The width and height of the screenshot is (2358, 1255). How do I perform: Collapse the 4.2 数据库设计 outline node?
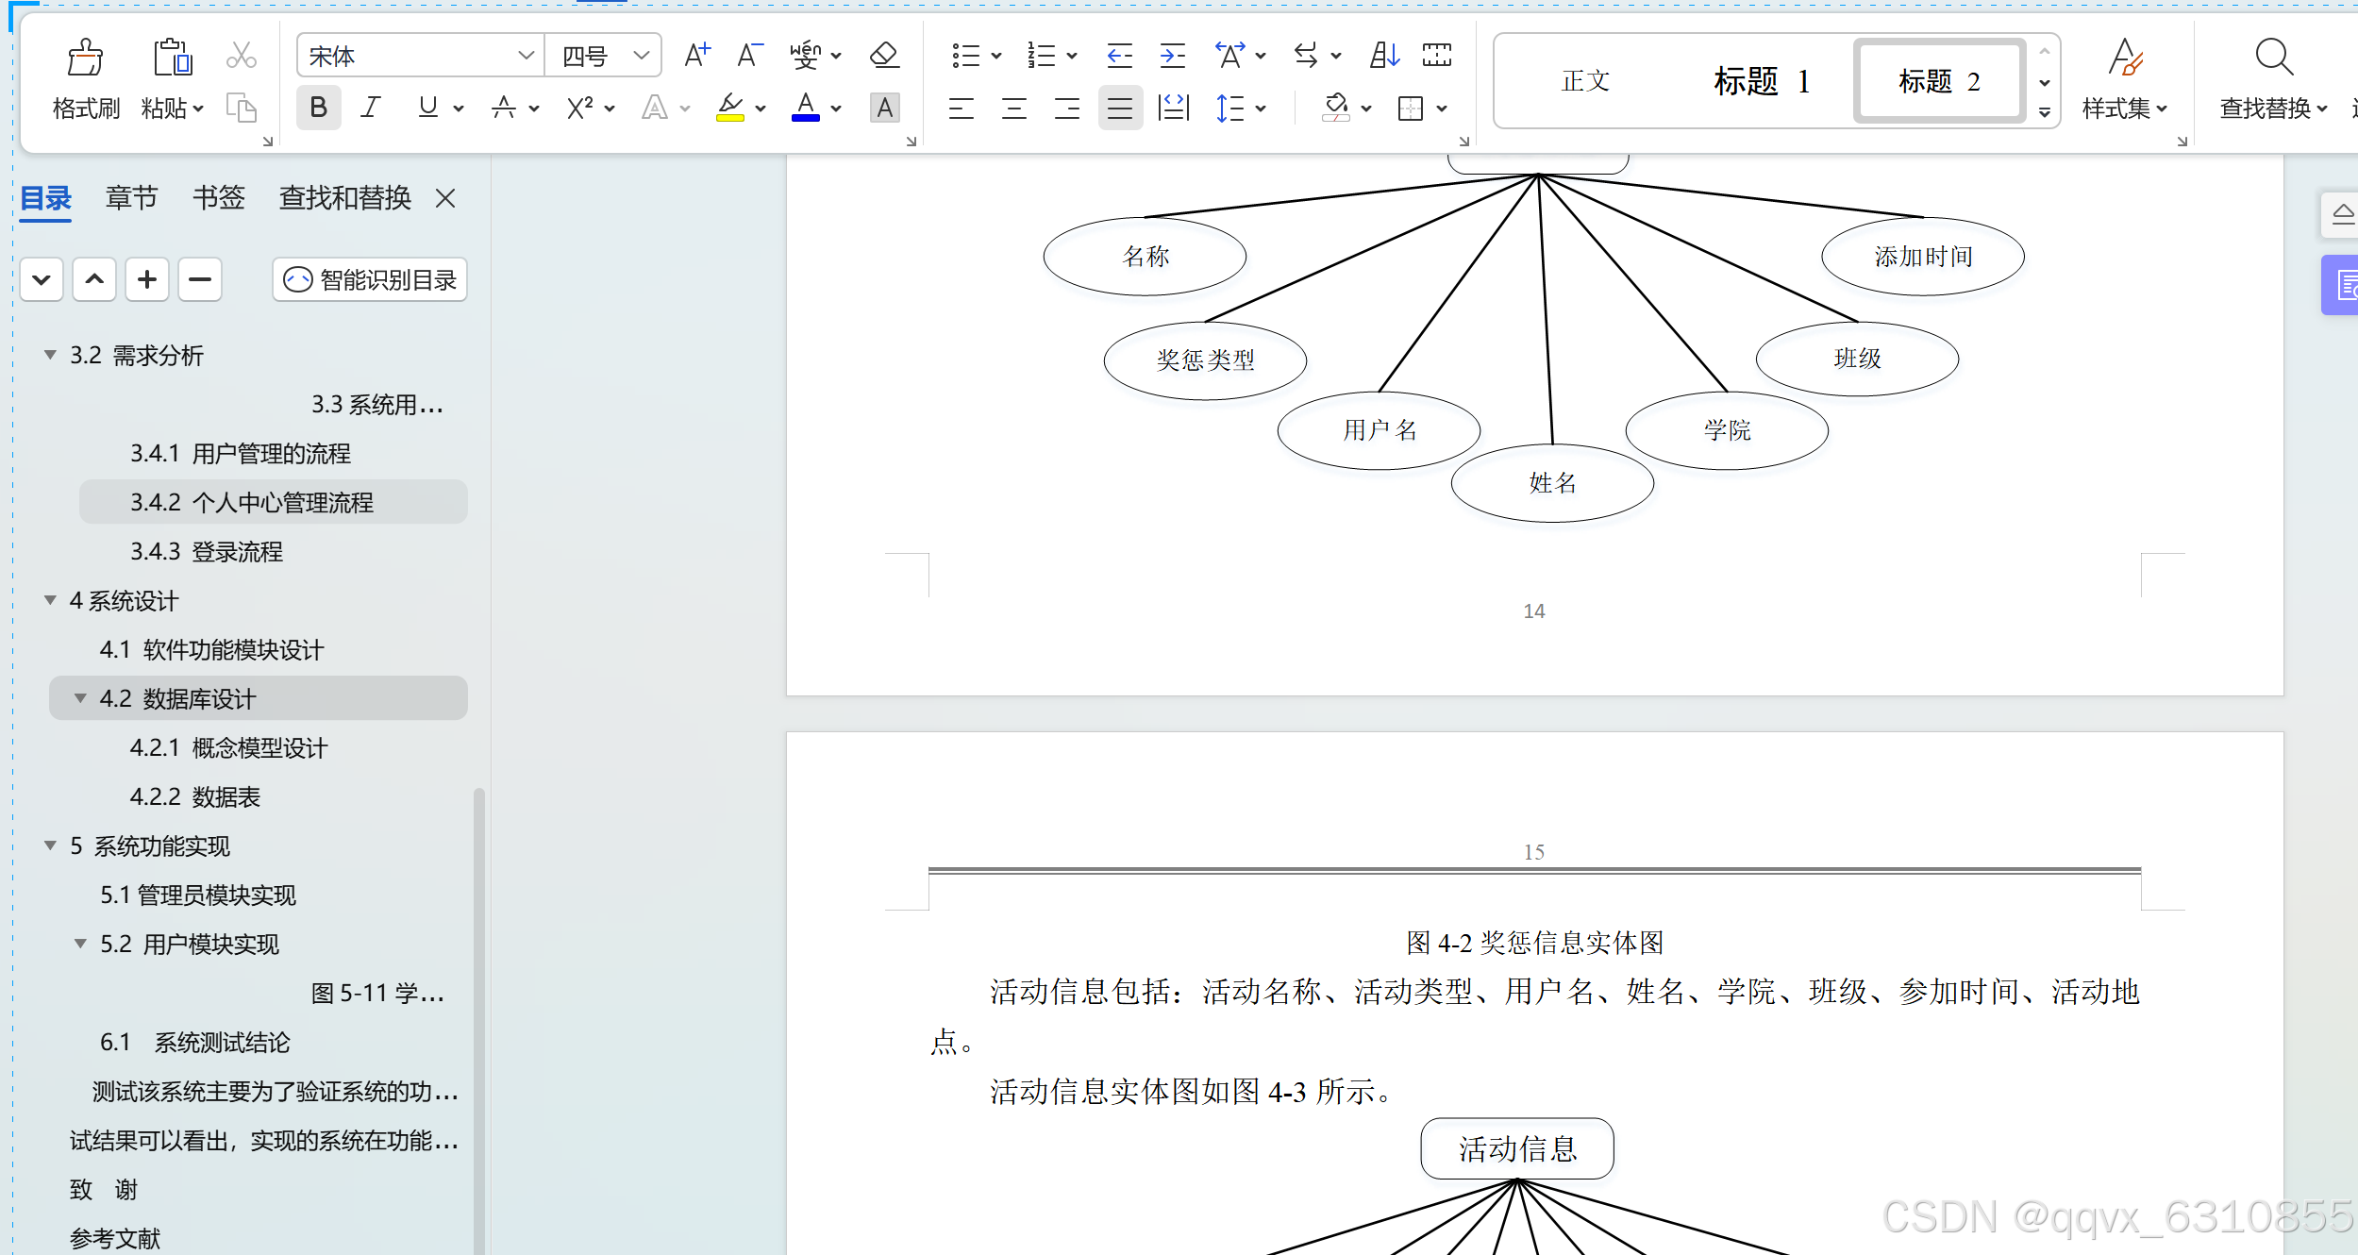(81, 699)
